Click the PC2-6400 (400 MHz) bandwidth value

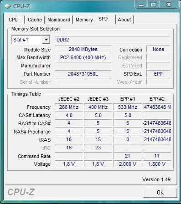pyautogui.click(x=83, y=57)
